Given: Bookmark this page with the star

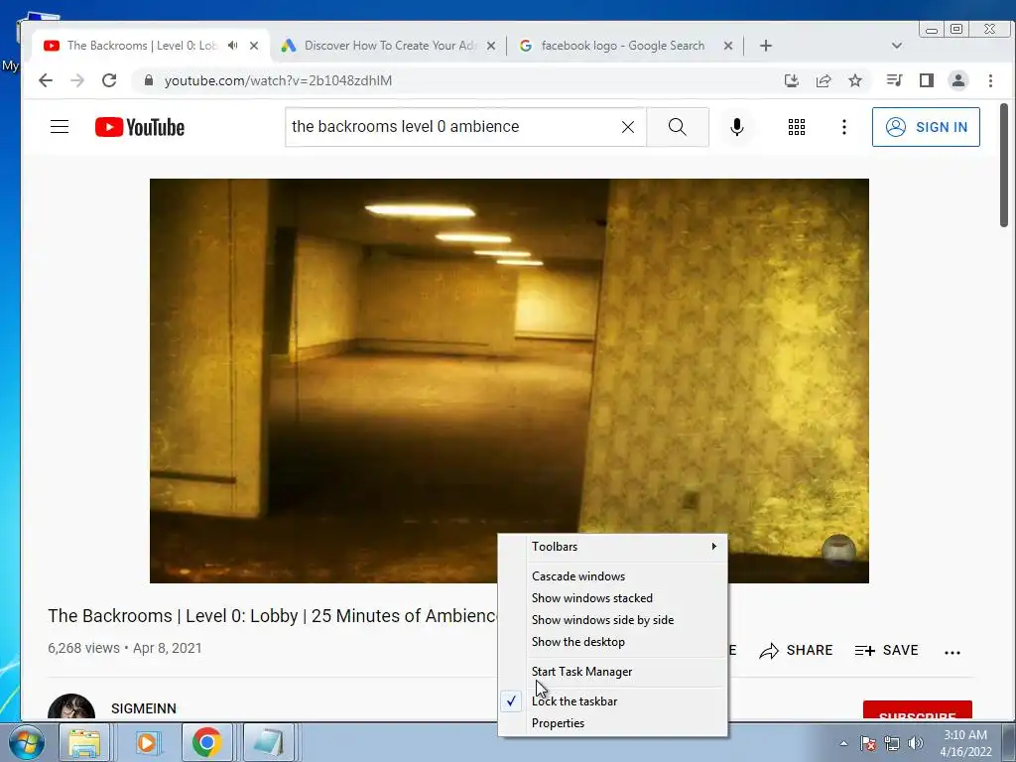Looking at the screenshot, I should (855, 80).
